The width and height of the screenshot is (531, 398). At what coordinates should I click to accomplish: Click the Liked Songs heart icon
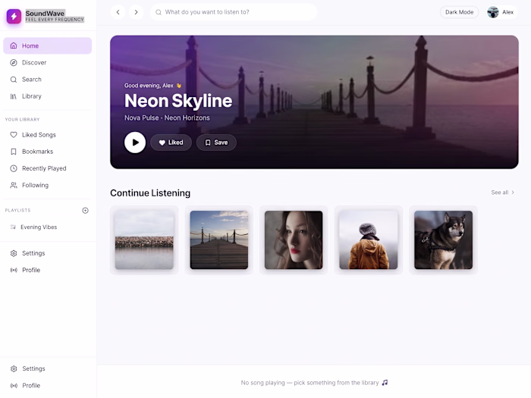(14, 135)
